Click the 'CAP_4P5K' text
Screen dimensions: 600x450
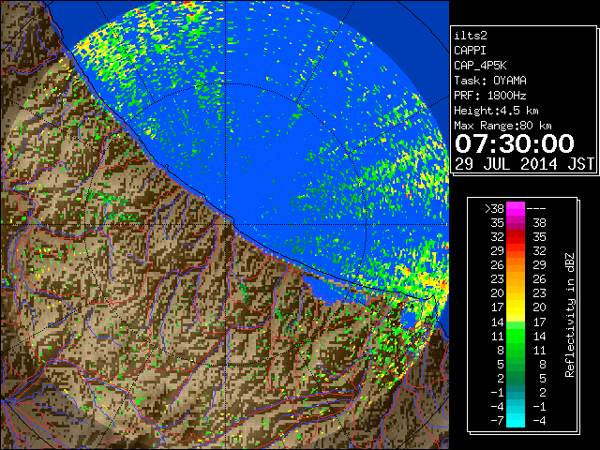tap(480, 66)
